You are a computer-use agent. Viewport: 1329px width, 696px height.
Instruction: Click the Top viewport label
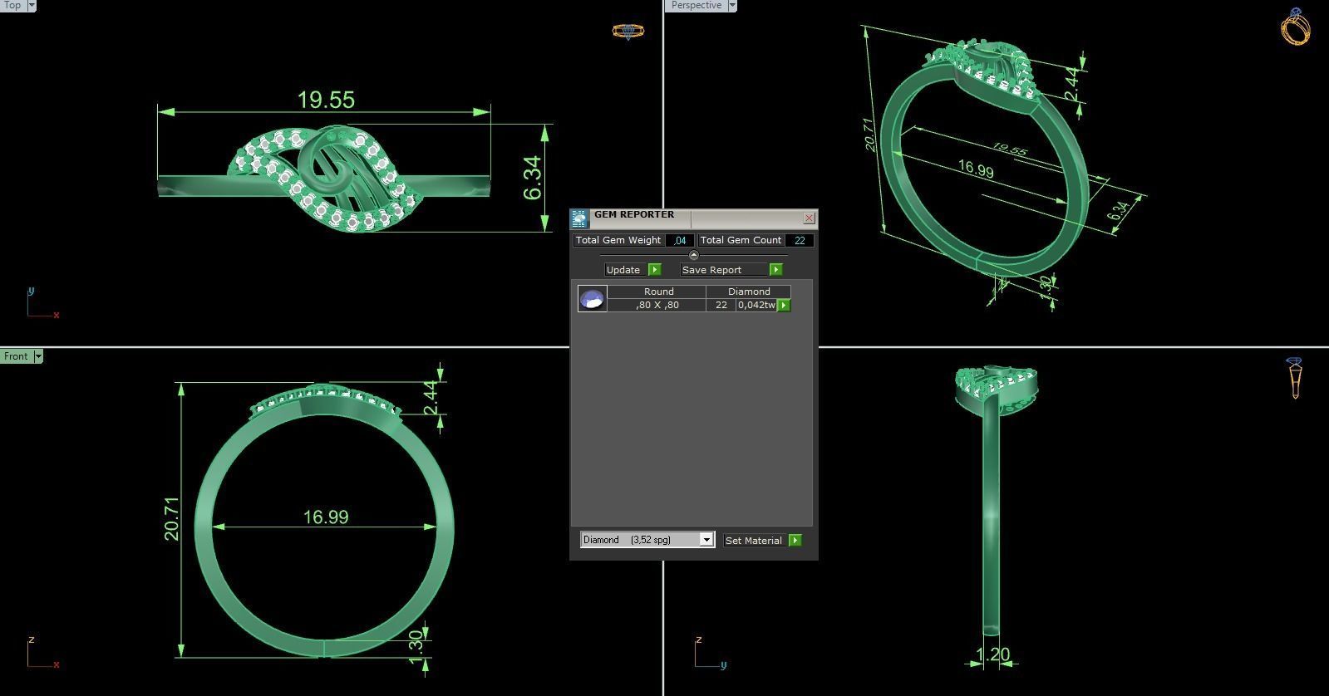coord(12,5)
